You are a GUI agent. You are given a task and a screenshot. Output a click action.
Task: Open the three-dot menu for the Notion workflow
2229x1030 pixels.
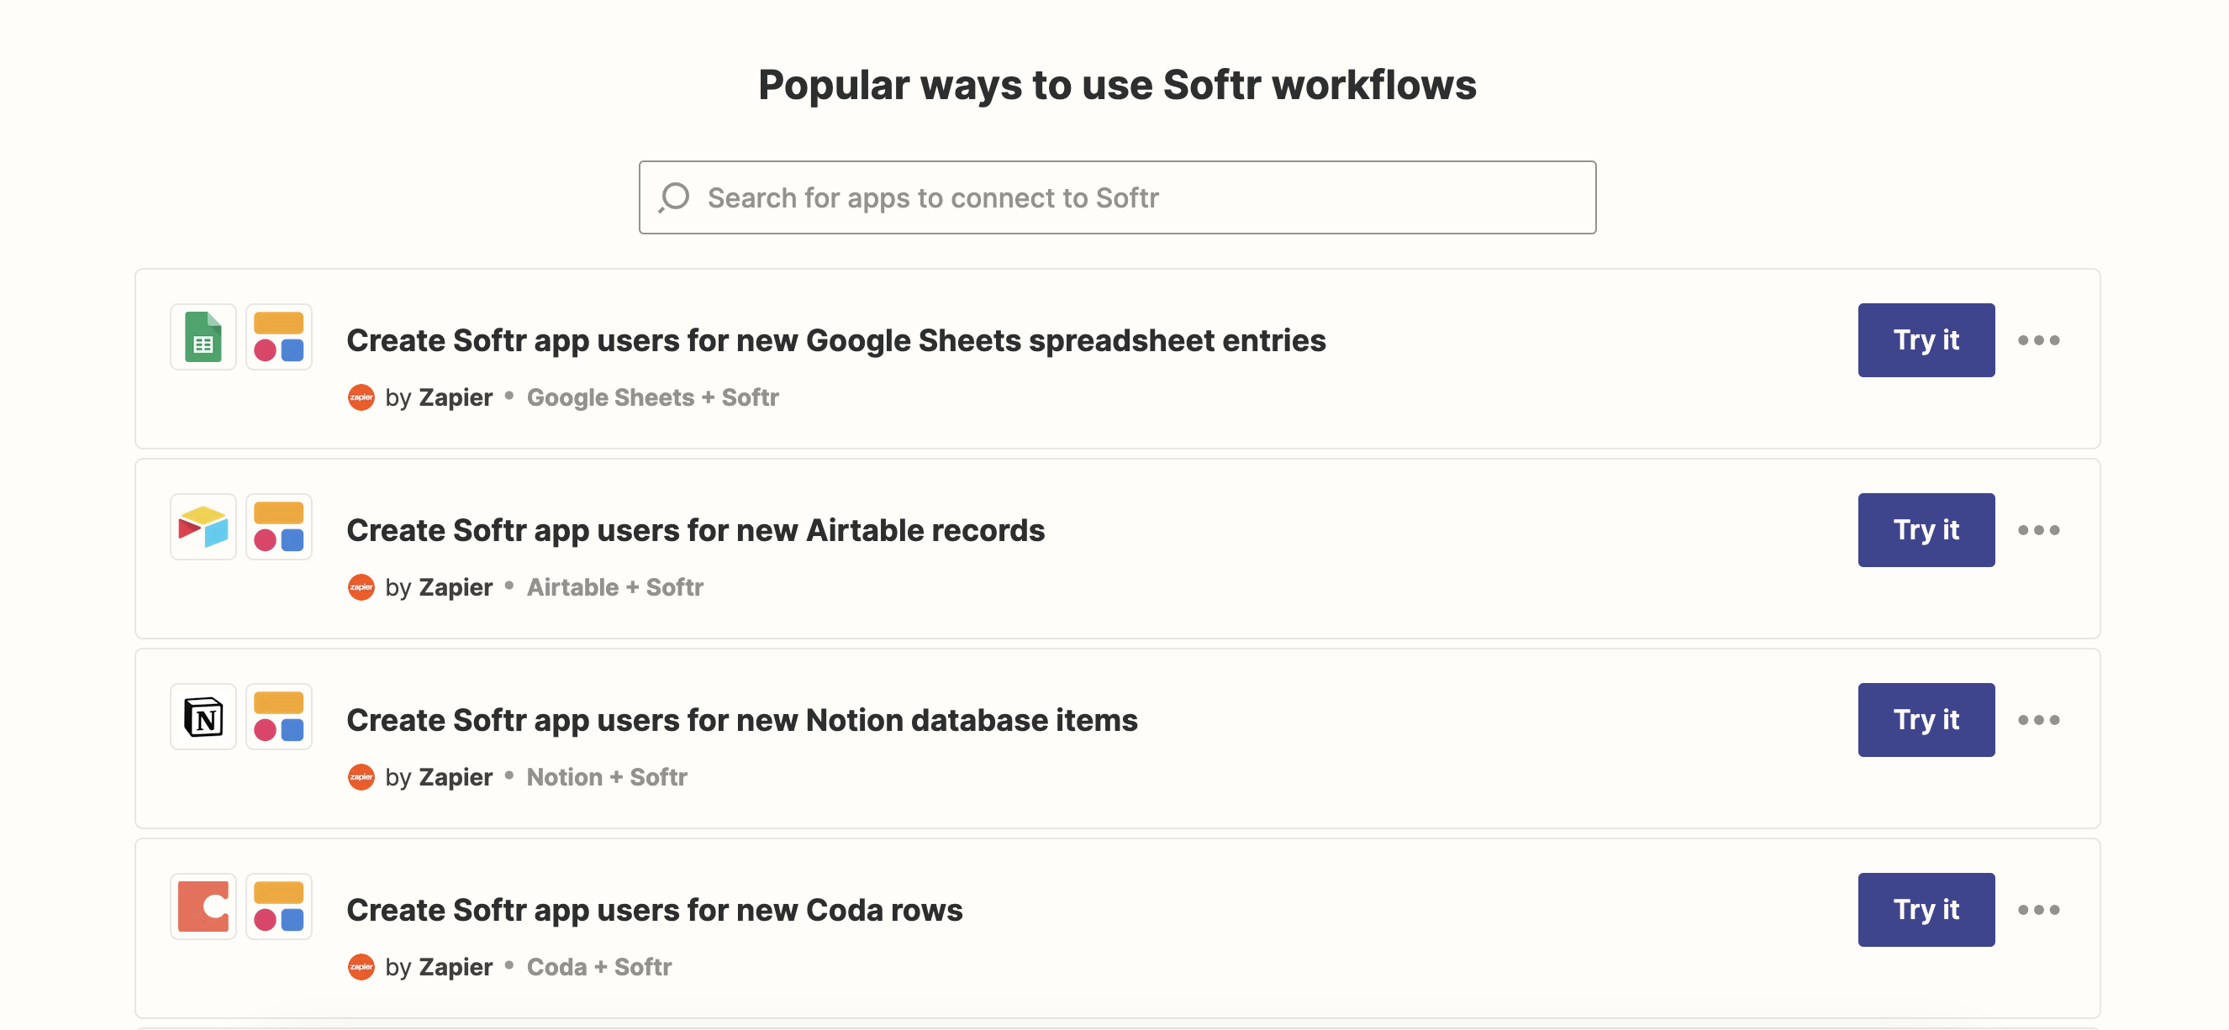click(2040, 718)
